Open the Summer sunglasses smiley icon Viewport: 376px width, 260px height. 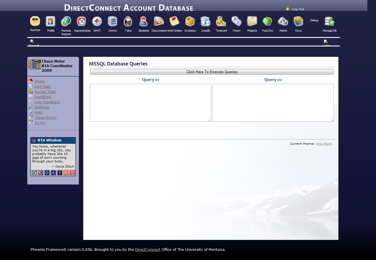pos(35,21)
